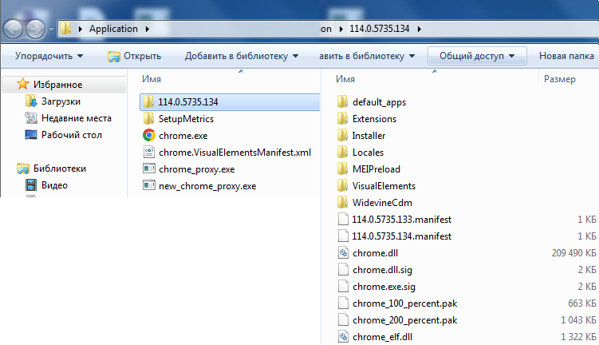Click the Back navigation arrow

[x=13, y=29]
